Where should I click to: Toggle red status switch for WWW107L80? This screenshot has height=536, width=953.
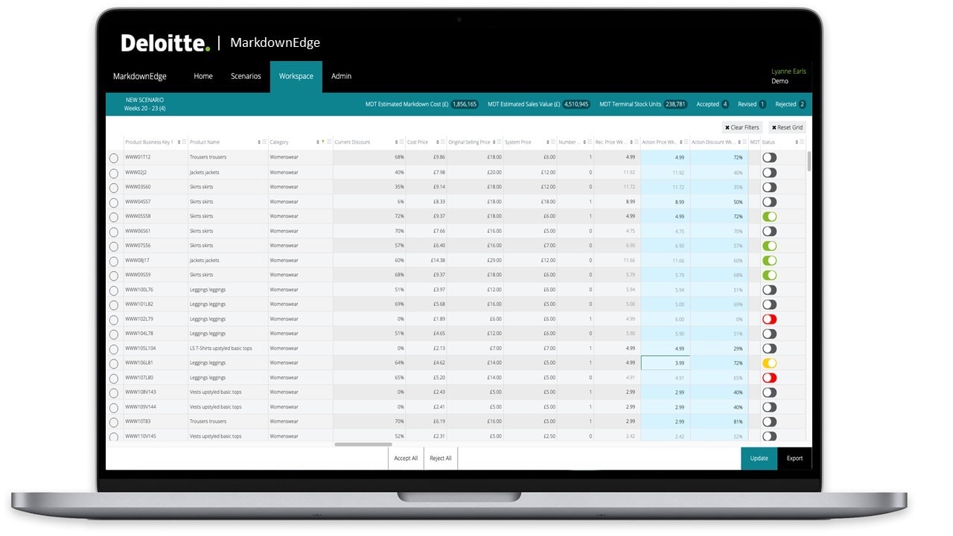[769, 377]
